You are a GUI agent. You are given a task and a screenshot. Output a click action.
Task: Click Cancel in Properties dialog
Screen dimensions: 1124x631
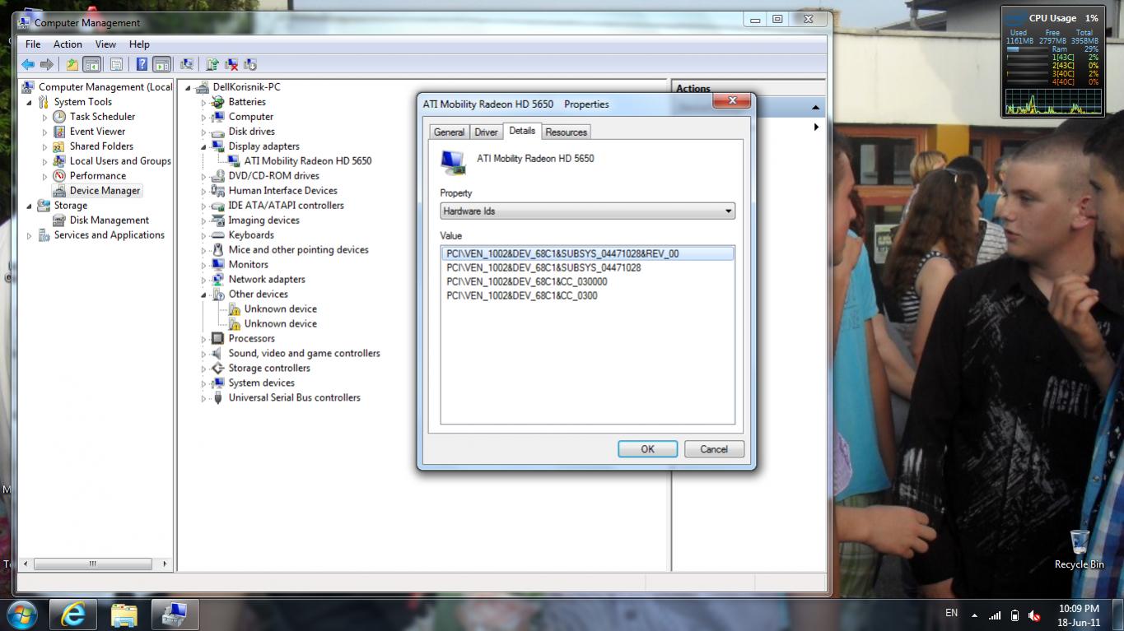[714, 449]
